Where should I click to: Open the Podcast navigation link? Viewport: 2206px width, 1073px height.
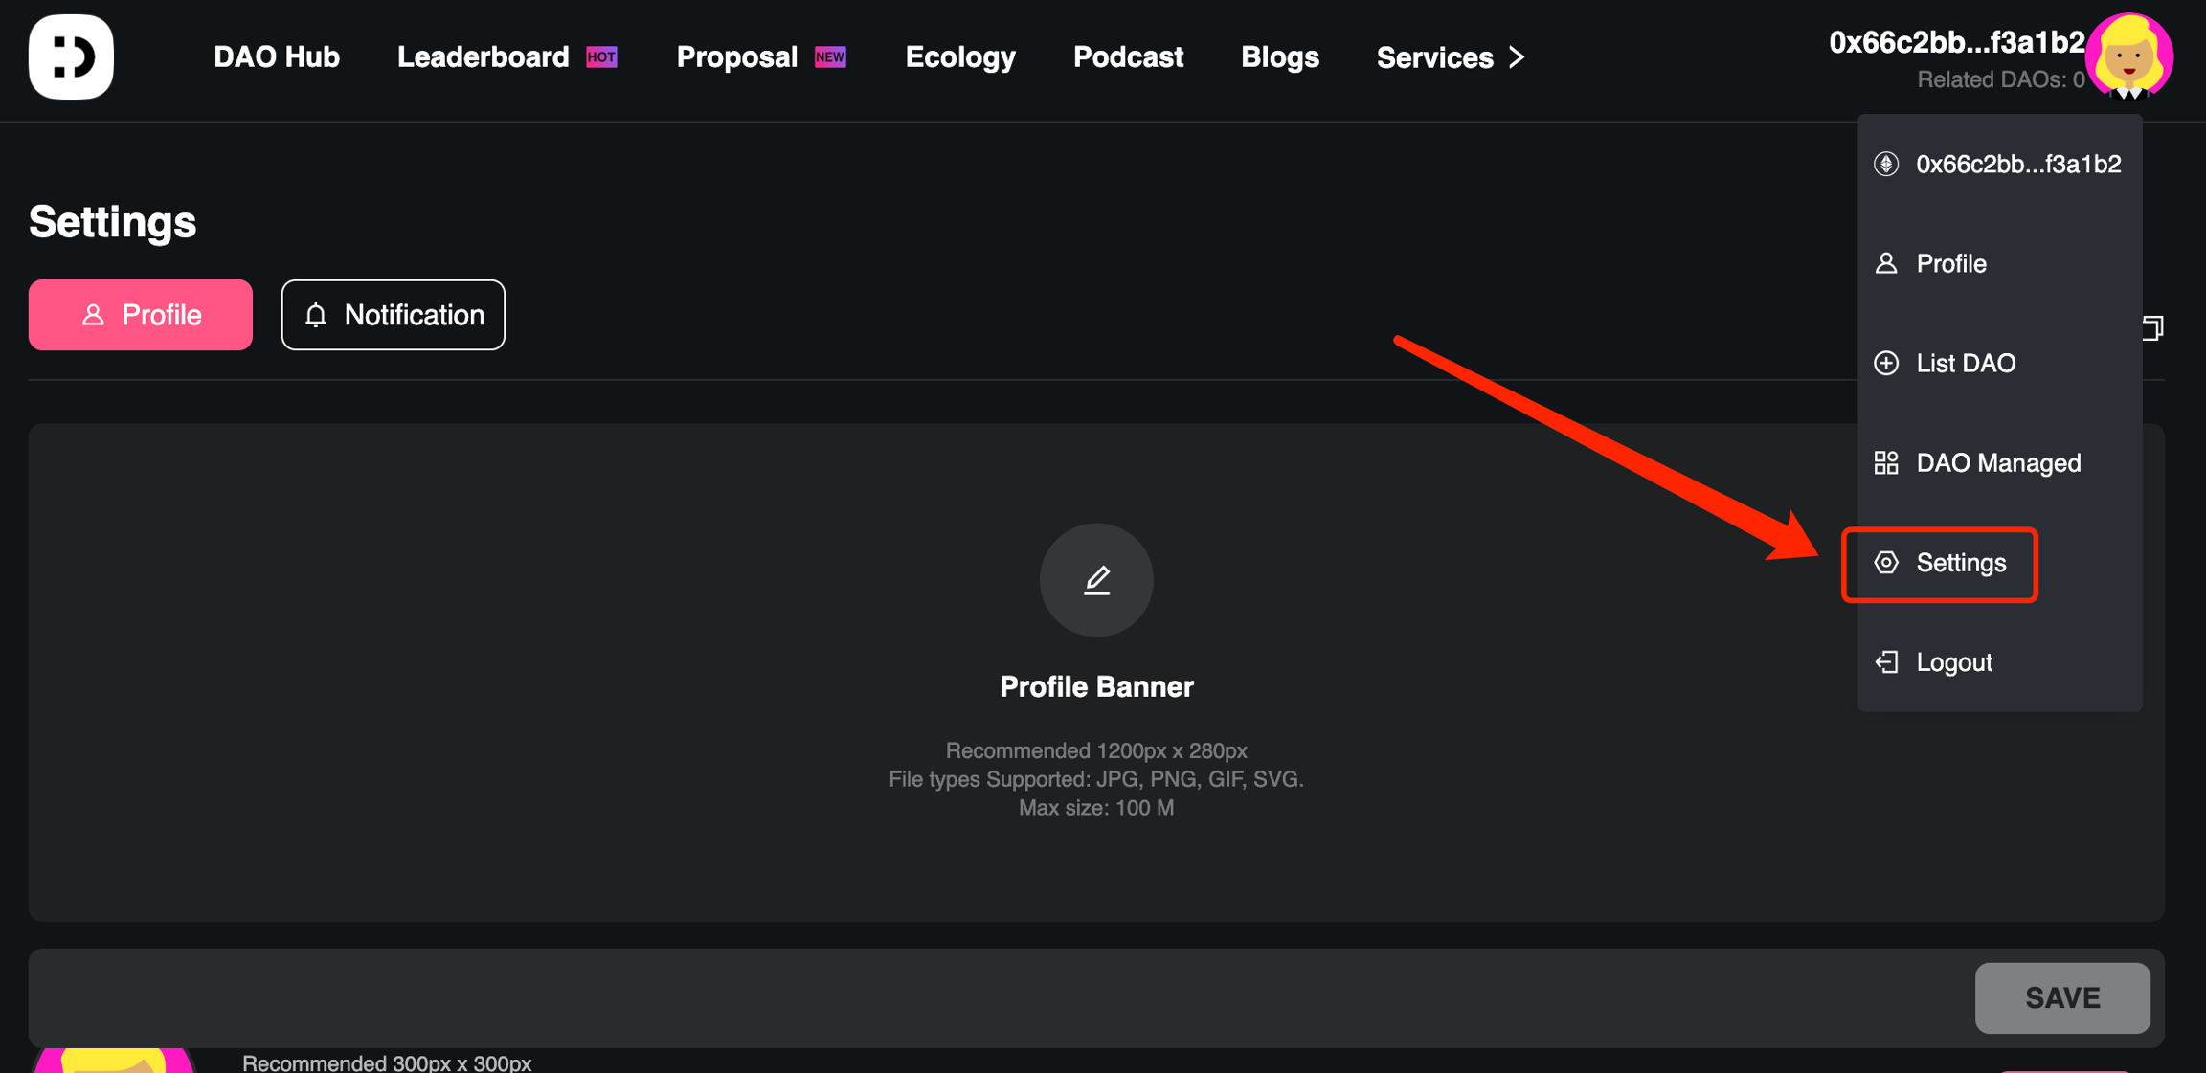(x=1128, y=57)
